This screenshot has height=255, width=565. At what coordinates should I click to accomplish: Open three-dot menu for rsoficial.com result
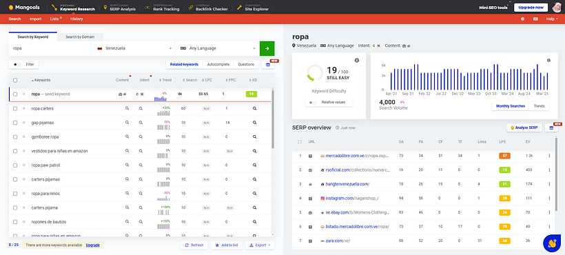click(x=550, y=170)
